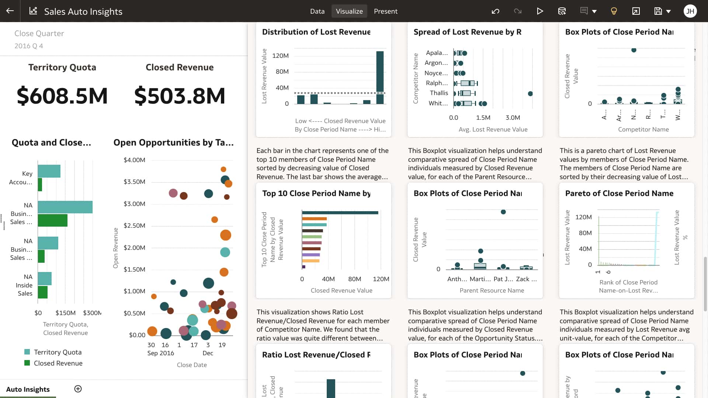Click the Redo icon in the toolbar
The height and width of the screenshot is (398, 708).
(518, 11)
